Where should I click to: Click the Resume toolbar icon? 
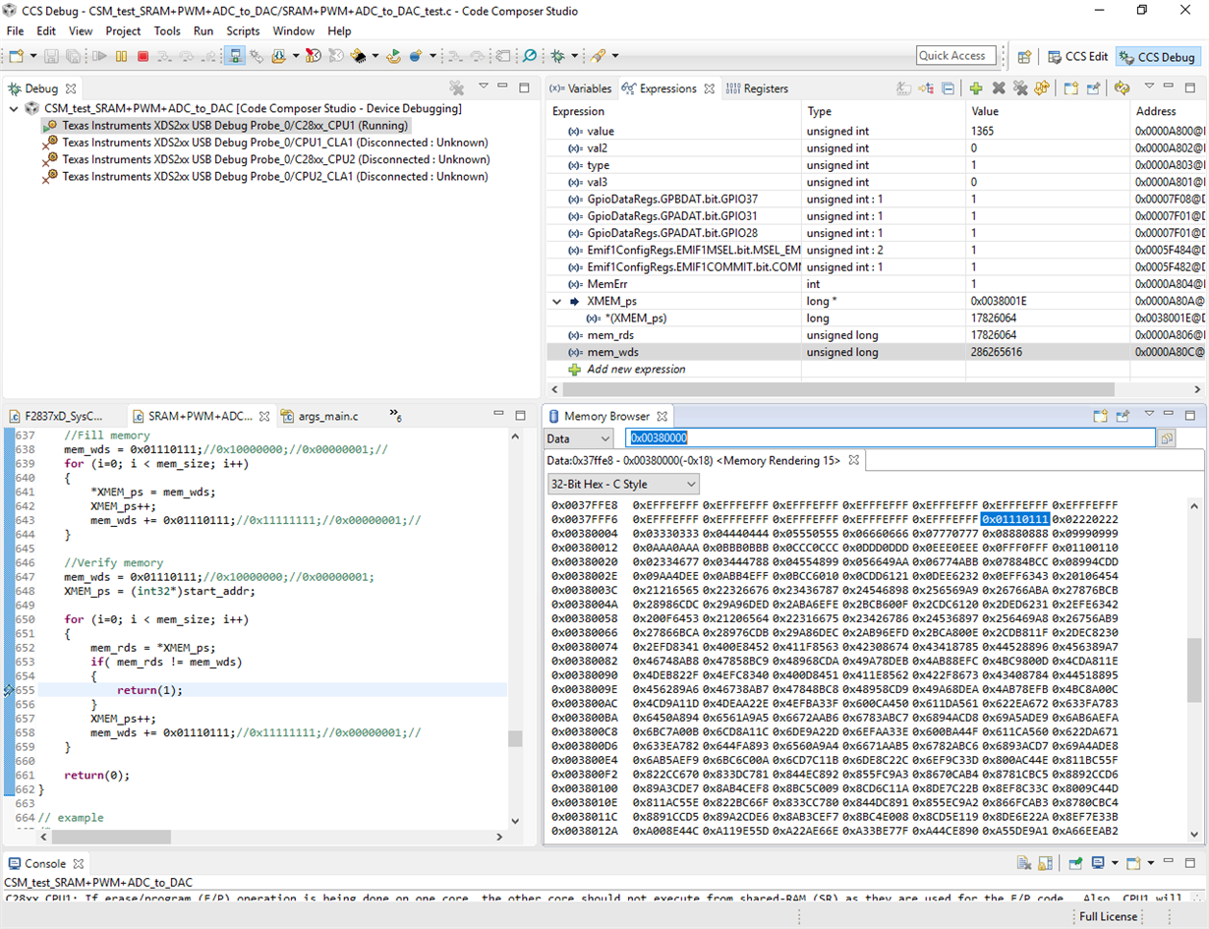(x=99, y=56)
